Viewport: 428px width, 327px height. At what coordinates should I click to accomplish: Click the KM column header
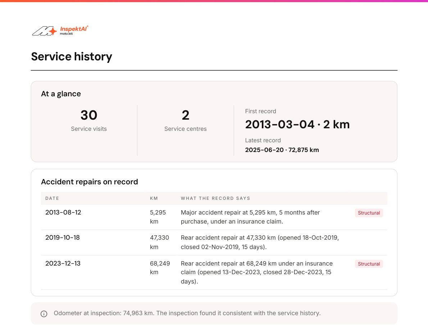point(154,198)
